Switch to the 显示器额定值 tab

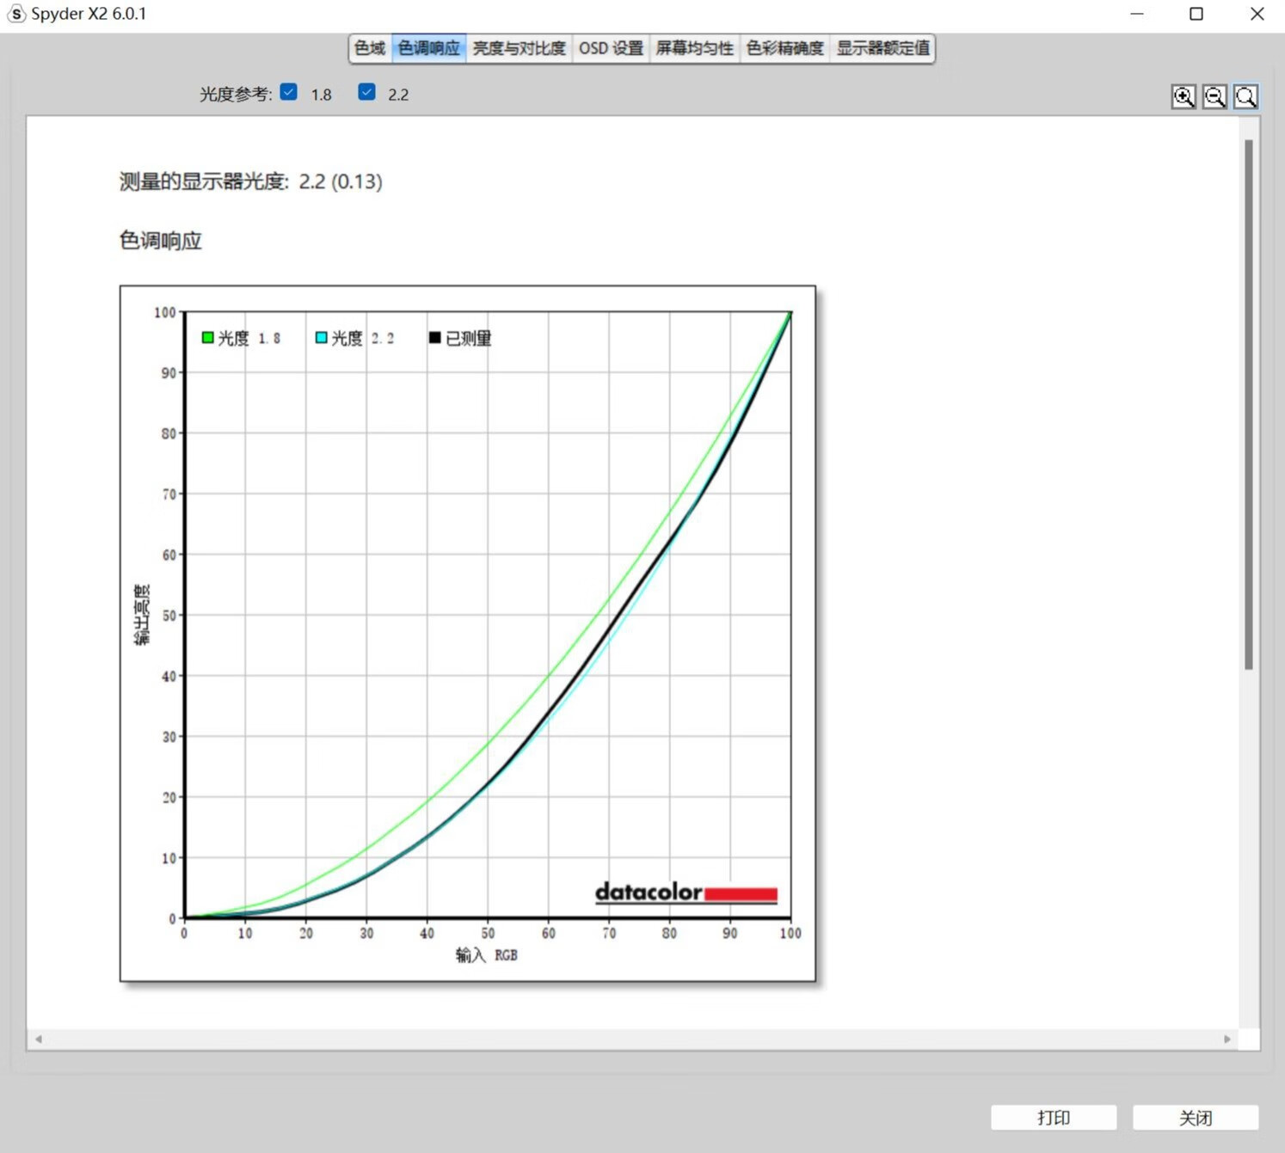(883, 48)
